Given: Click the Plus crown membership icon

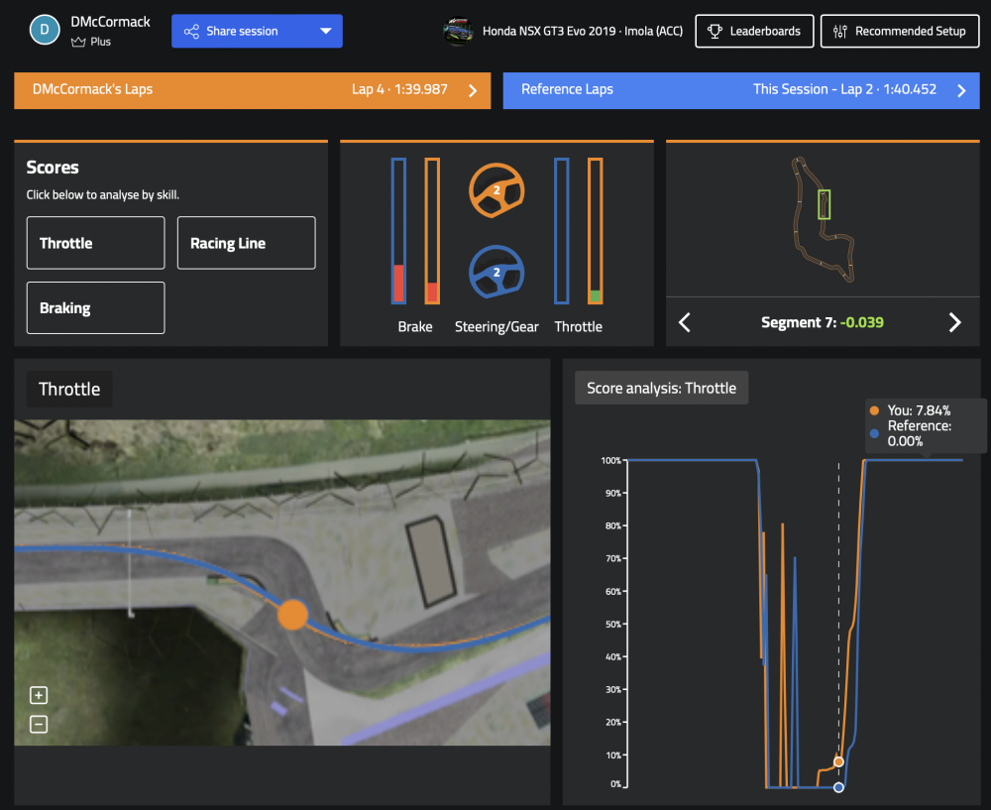Looking at the screenshot, I should (78, 42).
